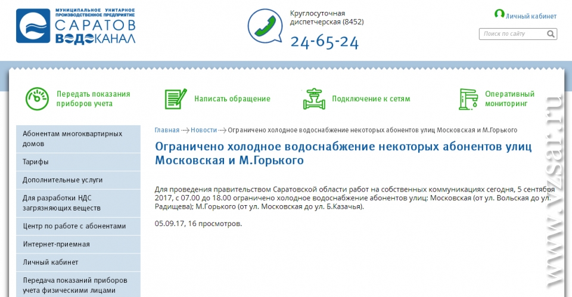Select Дополнительные услуги sidebar item
The width and height of the screenshot is (572, 297).
tap(78, 180)
